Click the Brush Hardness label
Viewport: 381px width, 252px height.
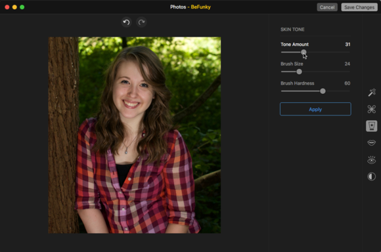coord(297,83)
